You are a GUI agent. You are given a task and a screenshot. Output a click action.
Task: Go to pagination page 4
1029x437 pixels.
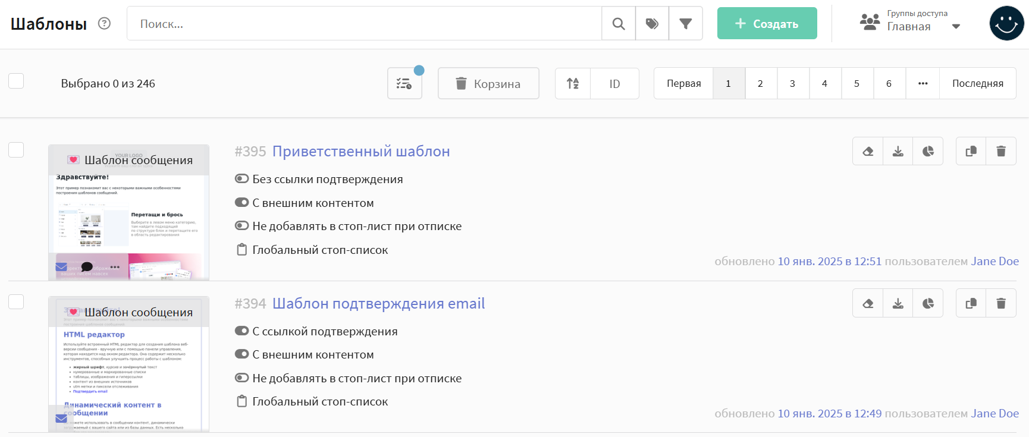pyautogui.click(x=825, y=83)
